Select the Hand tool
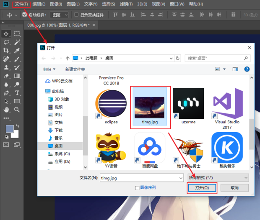Image resolution: width=260 pixels, height=220 pixels. [x=6, y=110]
